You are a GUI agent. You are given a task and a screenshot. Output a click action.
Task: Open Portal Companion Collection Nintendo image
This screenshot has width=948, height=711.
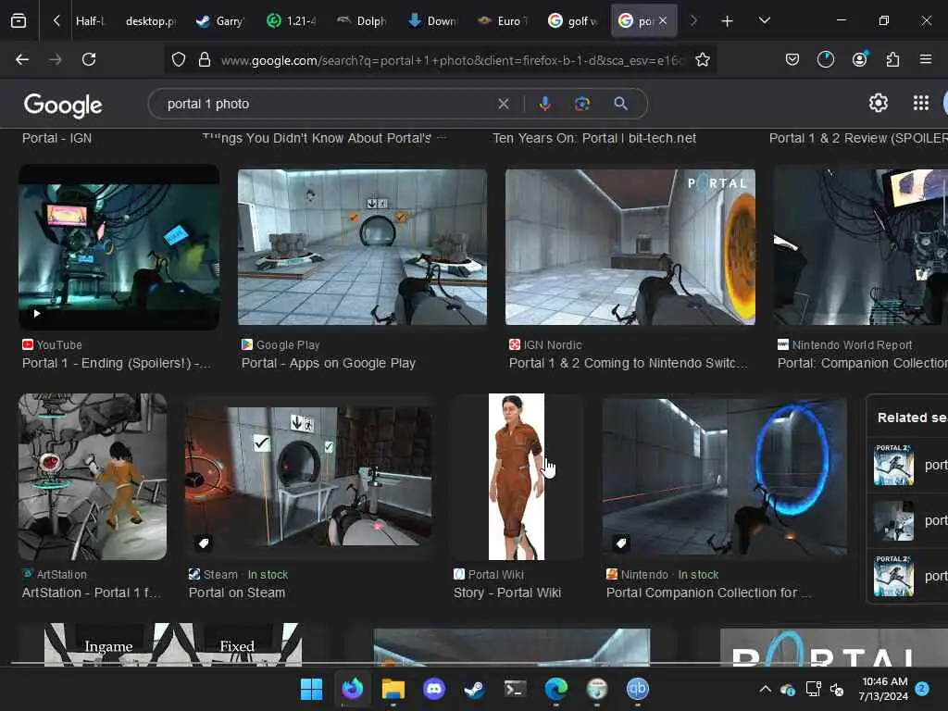(725, 477)
